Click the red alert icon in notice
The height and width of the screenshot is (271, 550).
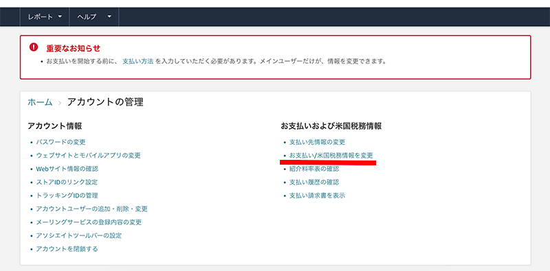[33, 47]
